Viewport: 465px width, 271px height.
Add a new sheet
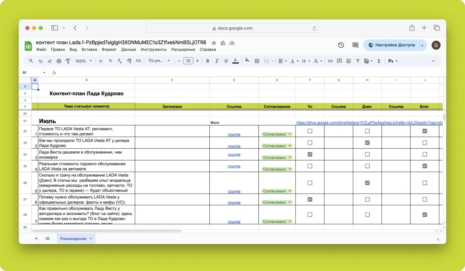pyautogui.click(x=36, y=238)
